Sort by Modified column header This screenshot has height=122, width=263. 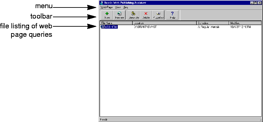click(x=245, y=23)
